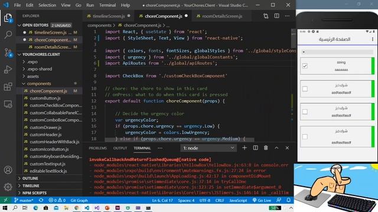Image resolution: width=378 pixels, height=212 pixels.
Task: Click the Windows Start button
Action: 5,208
